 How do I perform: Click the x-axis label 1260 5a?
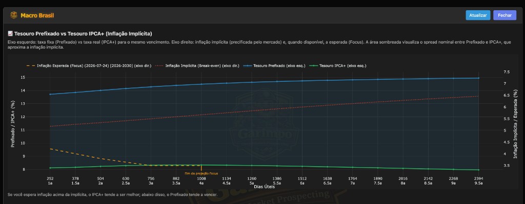click(x=252, y=180)
